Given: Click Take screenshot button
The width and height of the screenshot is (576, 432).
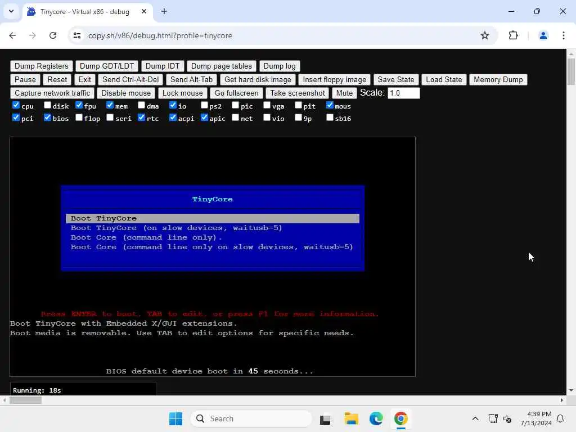Looking at the screenshot, I should pos(298,93).
